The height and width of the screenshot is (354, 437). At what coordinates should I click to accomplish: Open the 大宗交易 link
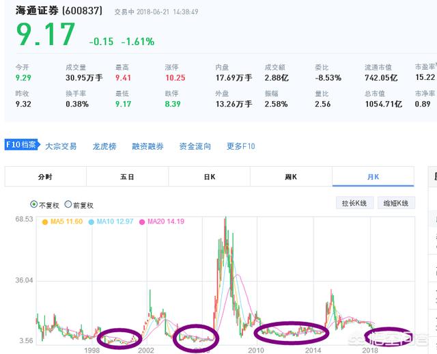click(61, 146)
